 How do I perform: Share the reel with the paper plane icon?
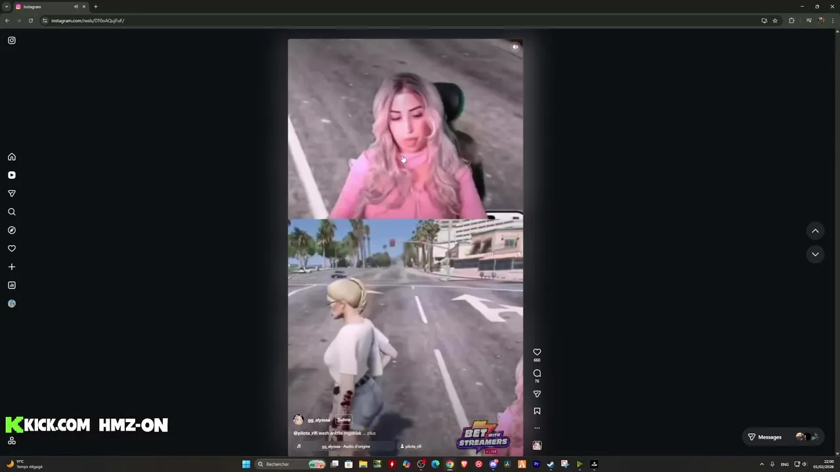click(x=537, y=394)
